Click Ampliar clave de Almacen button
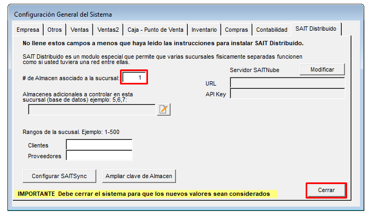This screenshot has width=367, height=212. click(139, 176)
